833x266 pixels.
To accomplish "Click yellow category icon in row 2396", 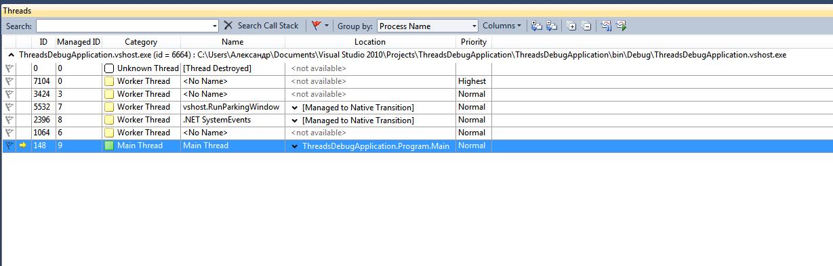I will pos(109,120).
